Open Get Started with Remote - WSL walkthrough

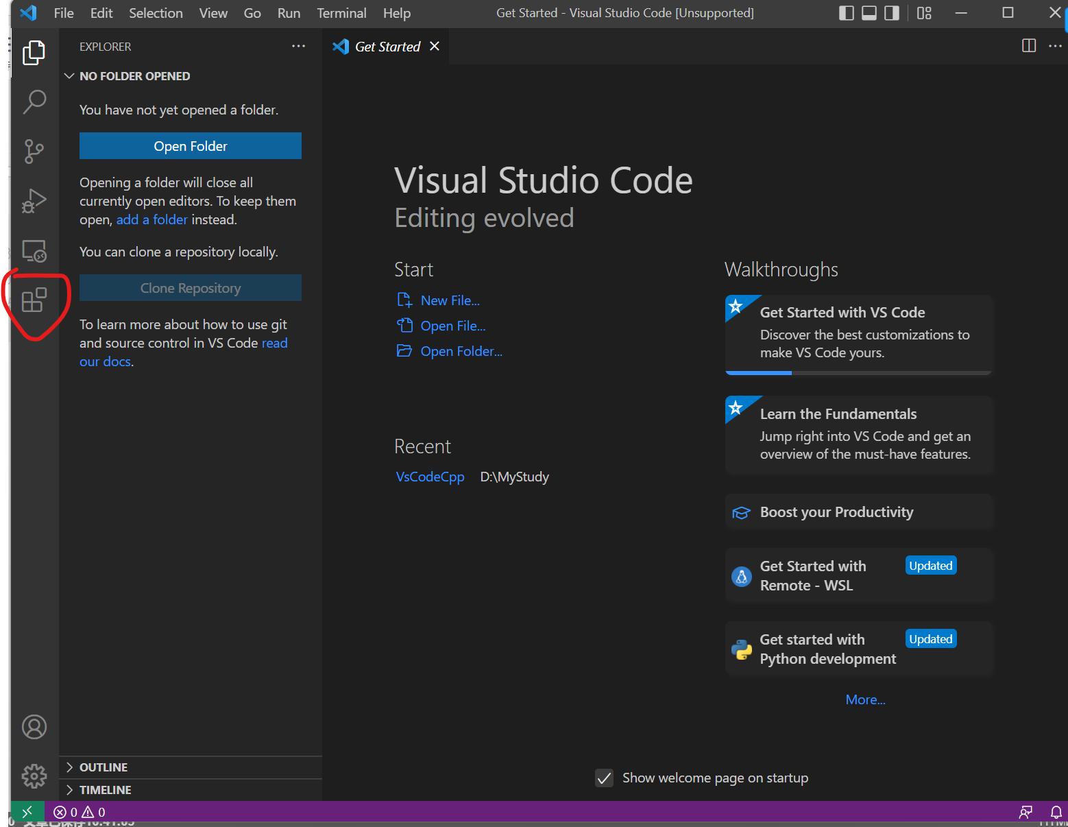pyautogui.click(x=859, y=576)
